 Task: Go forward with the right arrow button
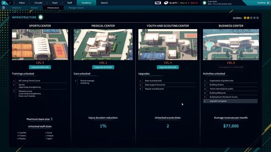click(10, 3)
